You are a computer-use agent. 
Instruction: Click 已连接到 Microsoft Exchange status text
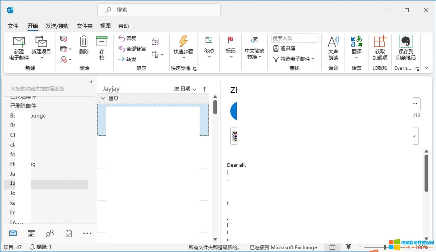283,247
